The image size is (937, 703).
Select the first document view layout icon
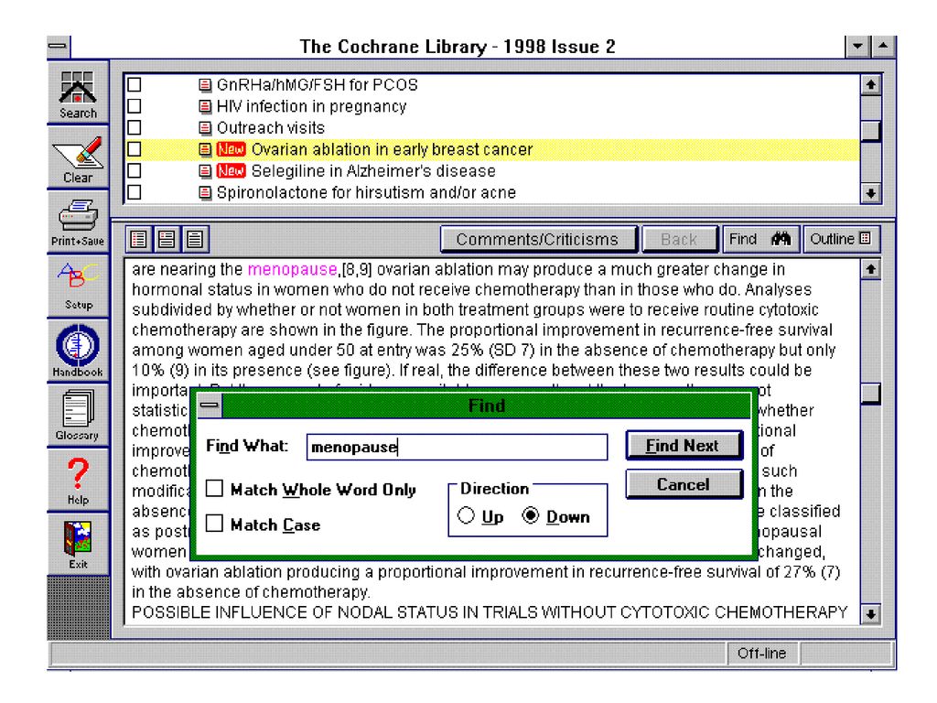point(139,239)
